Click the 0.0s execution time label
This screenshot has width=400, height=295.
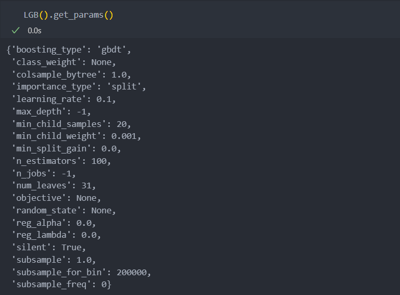click(34, 31)
